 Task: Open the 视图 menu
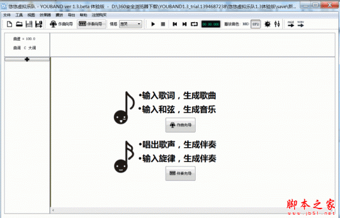point(31,15)
